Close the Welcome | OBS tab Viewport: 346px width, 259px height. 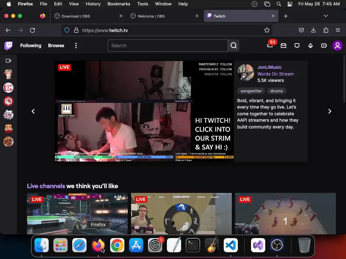[197, 16]
